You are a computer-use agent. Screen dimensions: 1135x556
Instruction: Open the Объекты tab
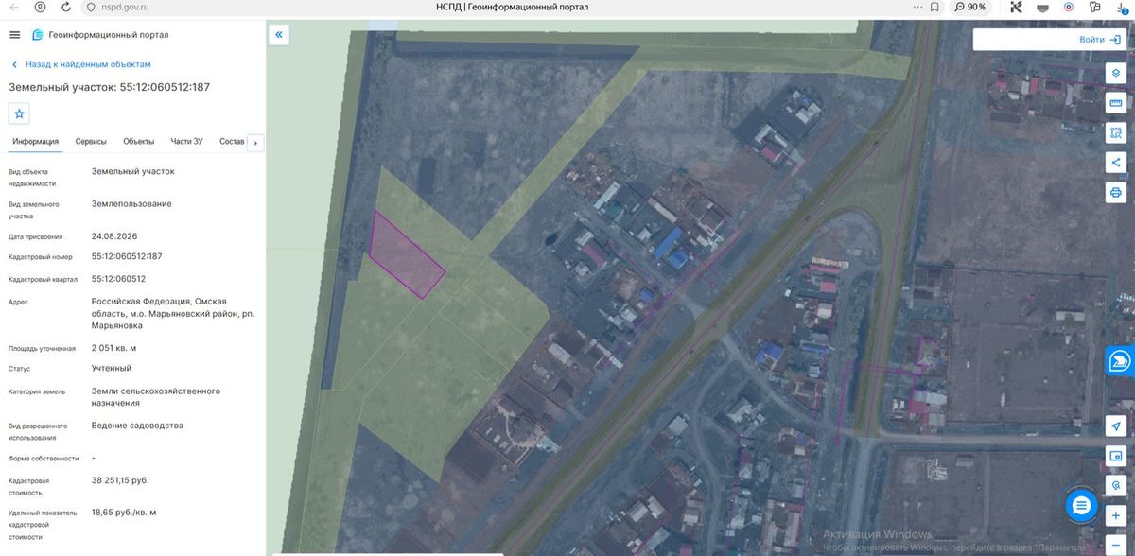coord(138,142)
